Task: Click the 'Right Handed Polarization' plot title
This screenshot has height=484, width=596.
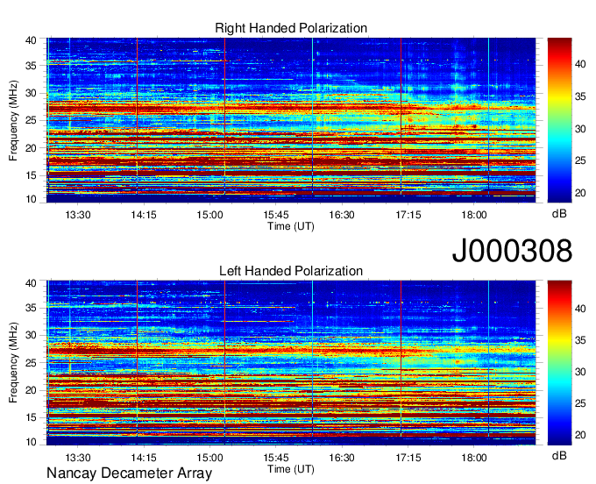Action: coord(291,28)
